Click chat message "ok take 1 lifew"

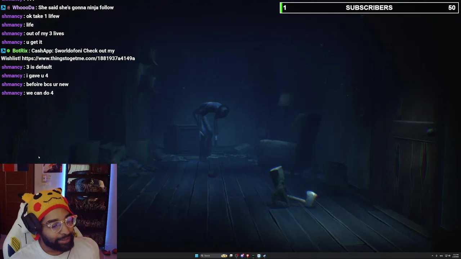click(43, 16)
